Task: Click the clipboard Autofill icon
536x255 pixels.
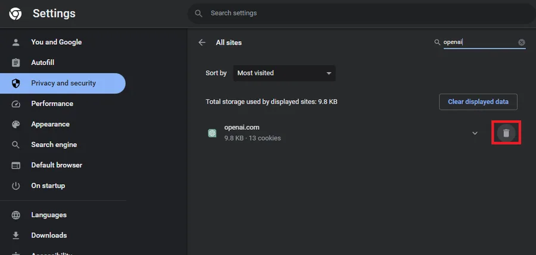Action: [x=15, y=63]
